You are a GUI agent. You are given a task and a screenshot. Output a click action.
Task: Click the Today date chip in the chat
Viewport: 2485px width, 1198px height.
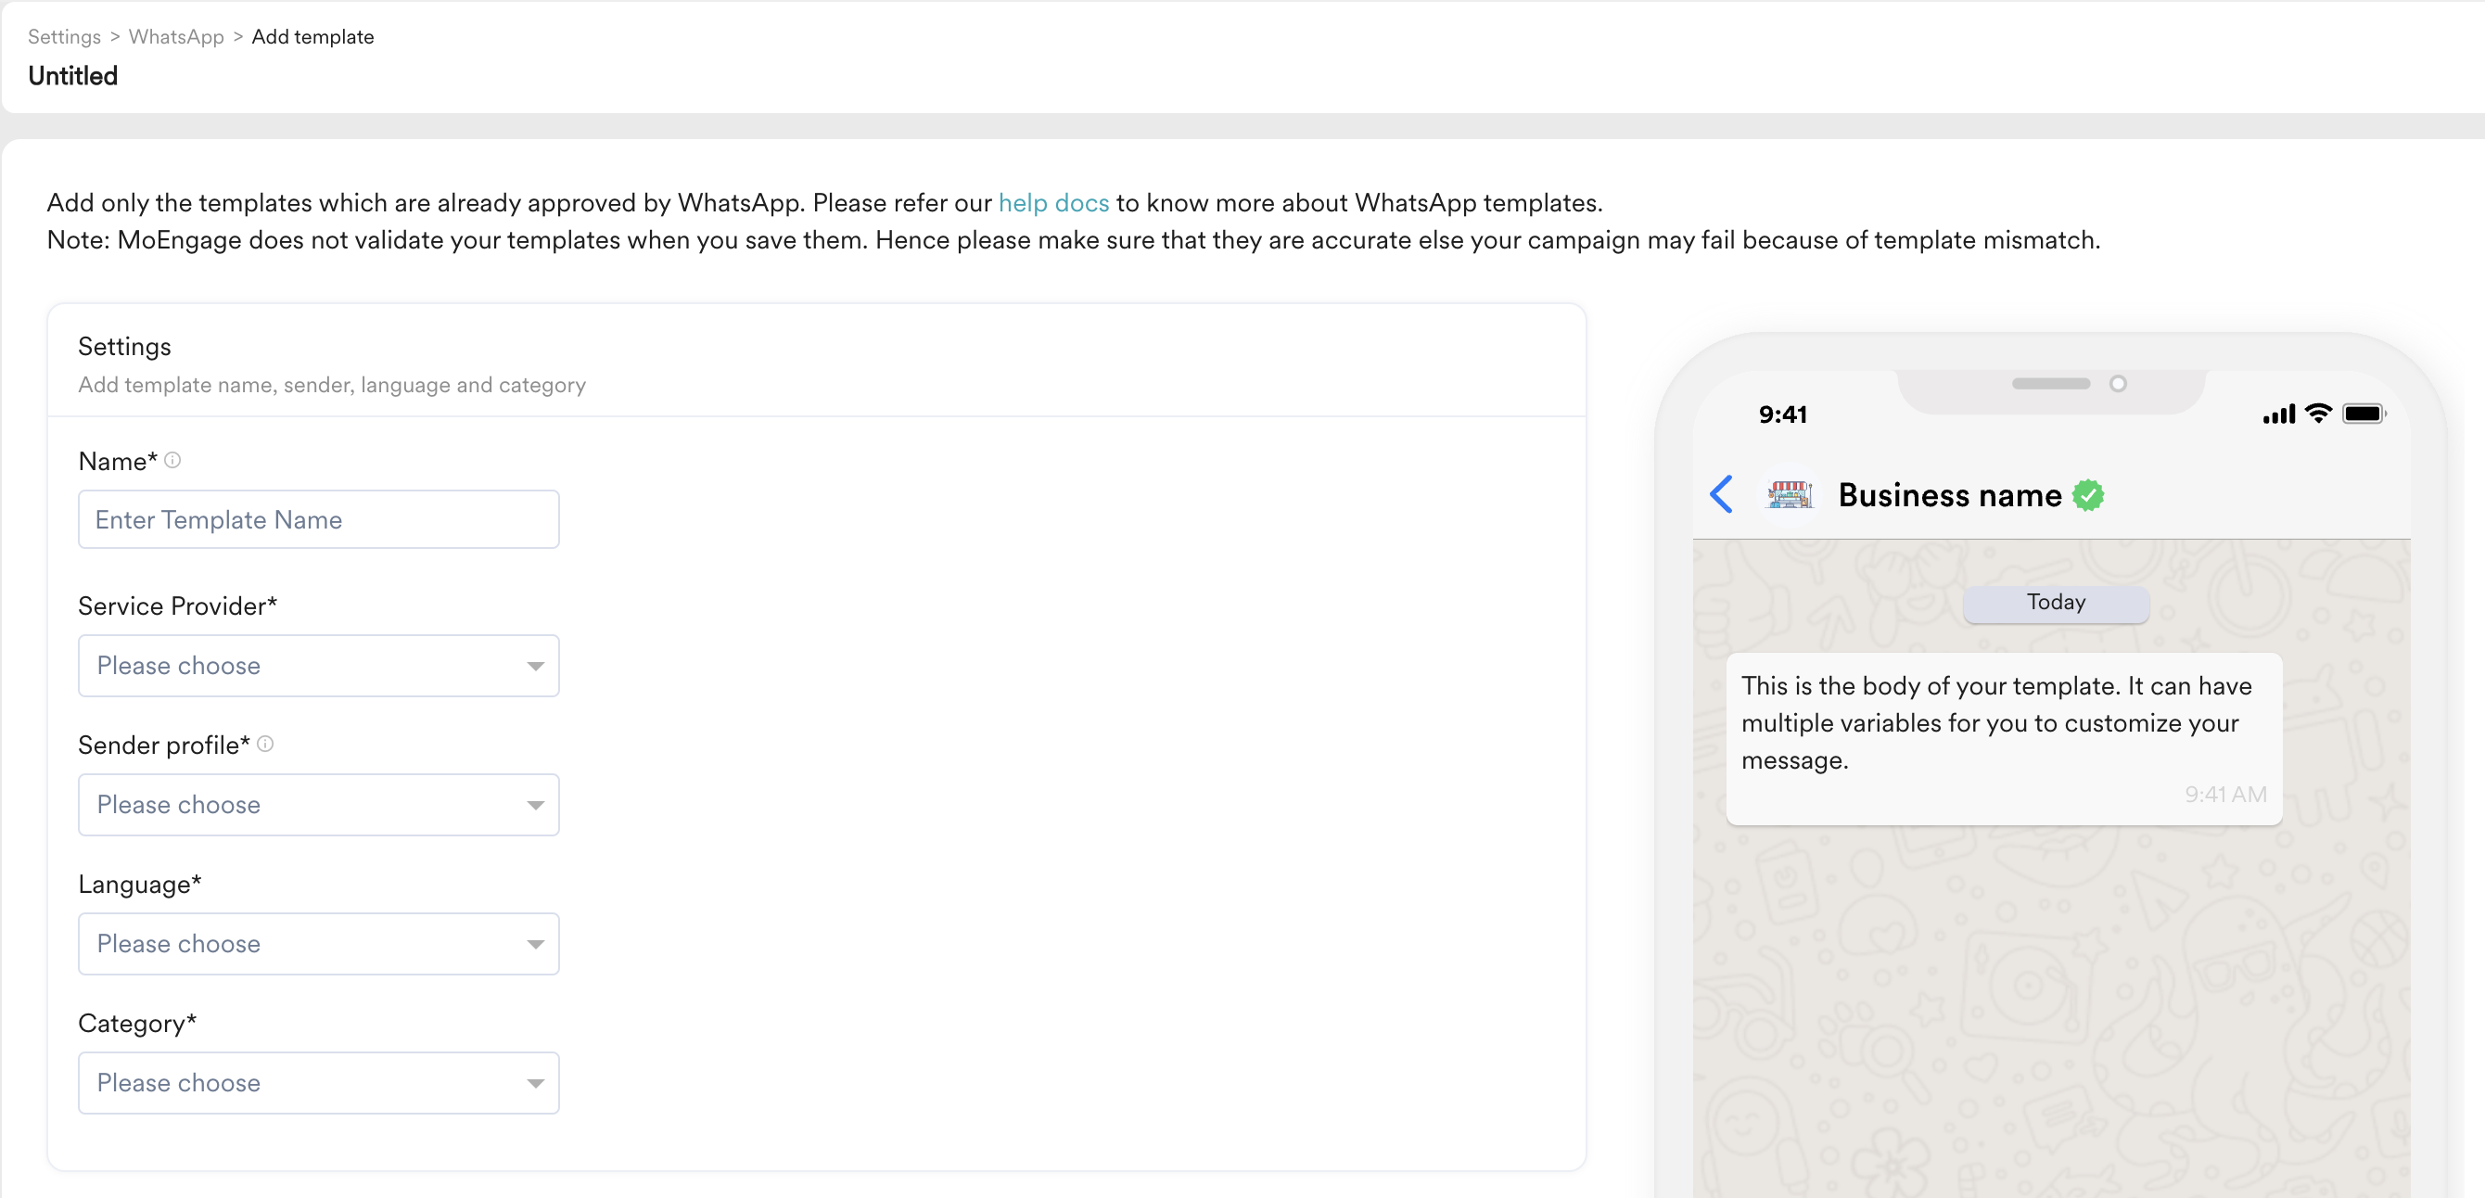(2056, 602)
